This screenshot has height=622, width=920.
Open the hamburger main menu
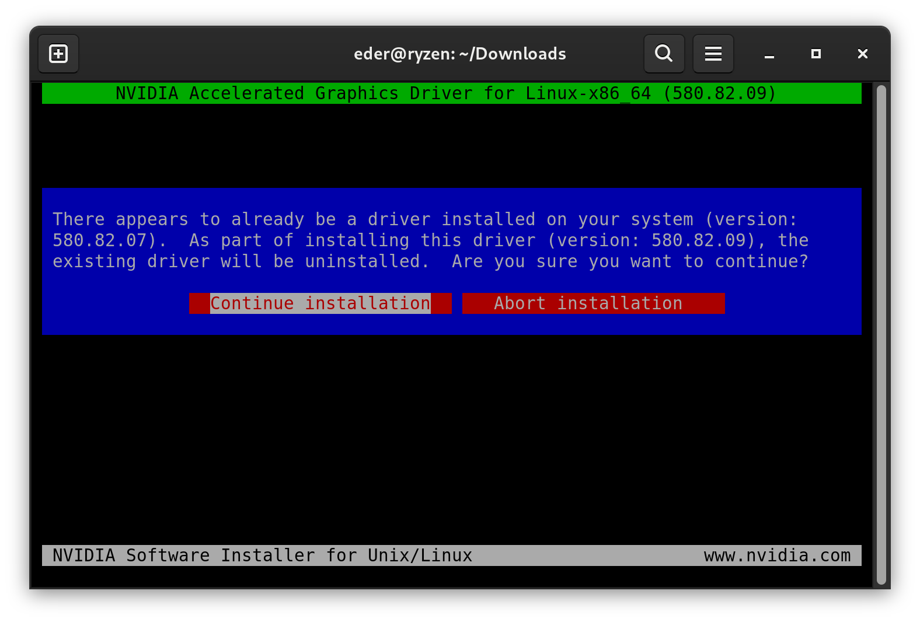coord(713,54)
